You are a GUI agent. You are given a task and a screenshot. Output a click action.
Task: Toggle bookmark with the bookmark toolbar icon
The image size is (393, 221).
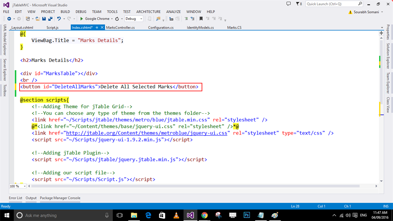pyautogui.click(x=201, y=19)
